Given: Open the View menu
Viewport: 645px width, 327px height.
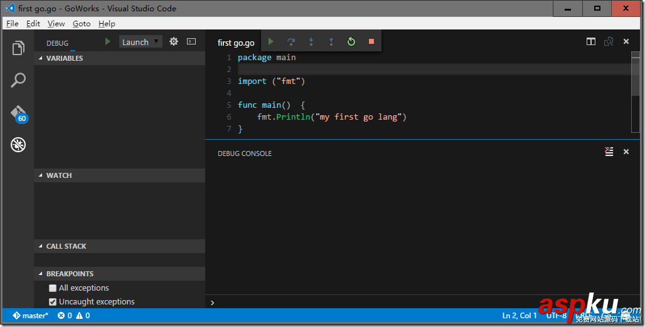Looking at the screenshot, I should click(56, 23).
